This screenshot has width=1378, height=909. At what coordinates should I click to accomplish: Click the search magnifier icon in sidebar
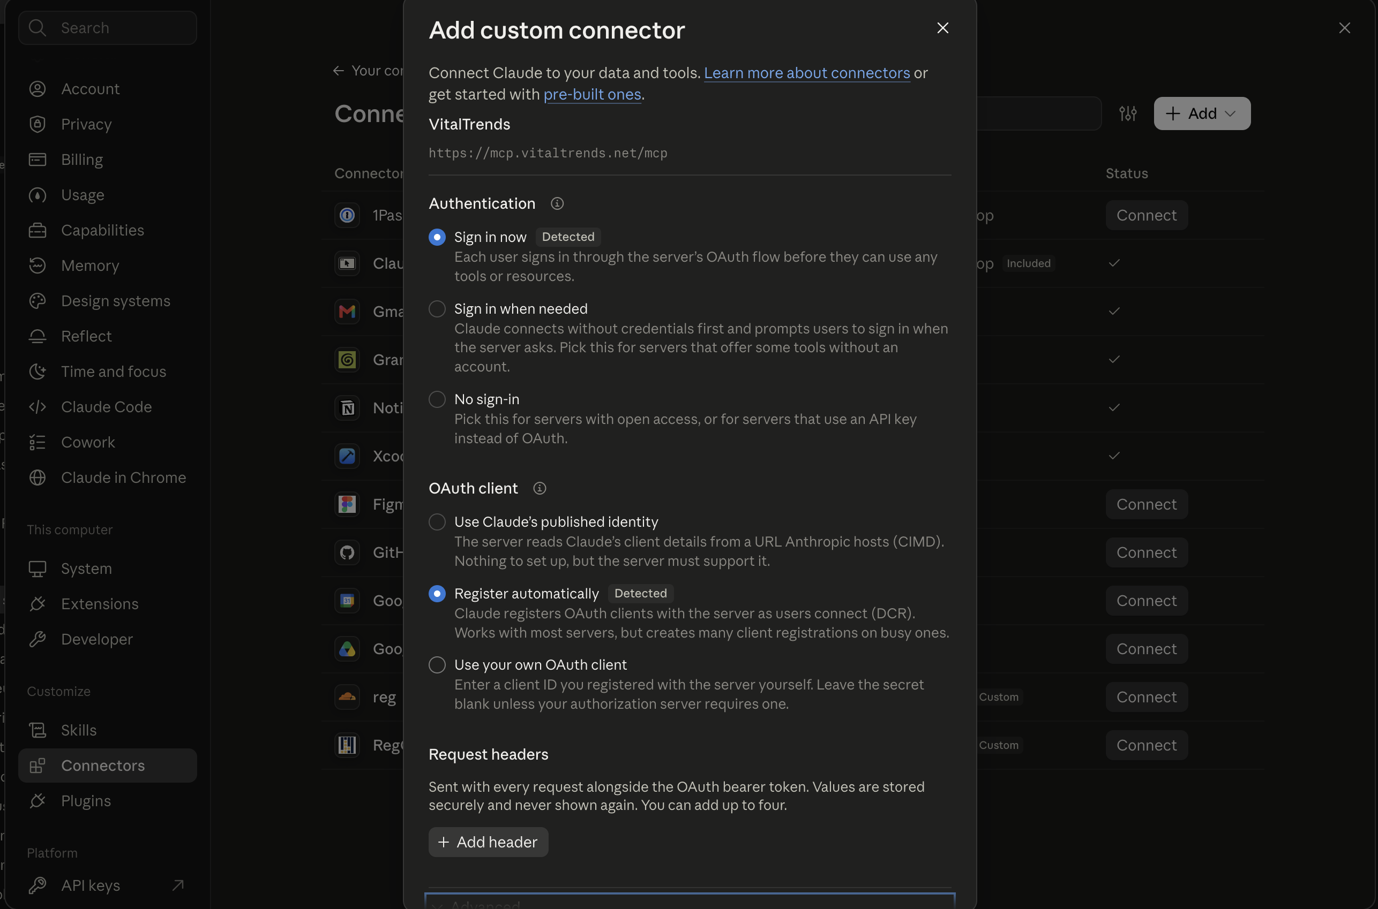(37, 28)
